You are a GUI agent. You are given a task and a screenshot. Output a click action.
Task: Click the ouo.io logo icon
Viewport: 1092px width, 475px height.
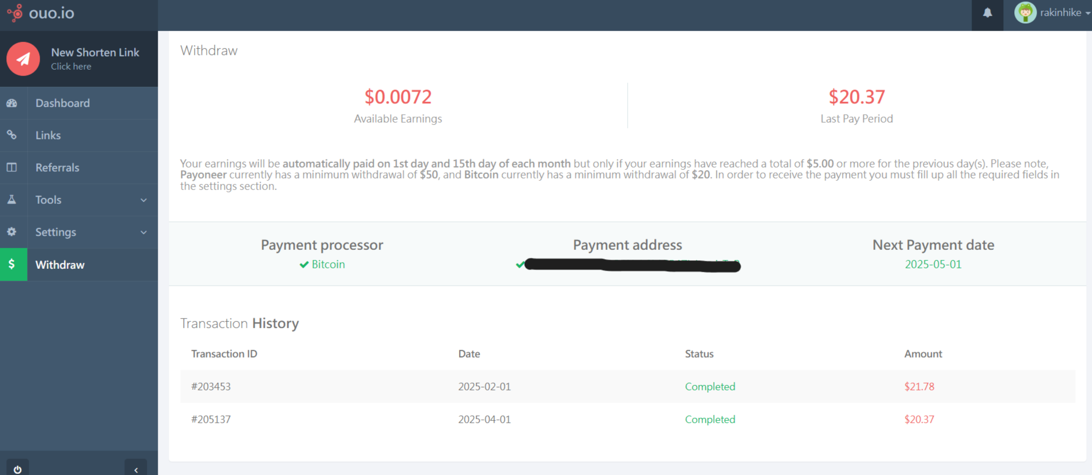[x=15, y=13]
